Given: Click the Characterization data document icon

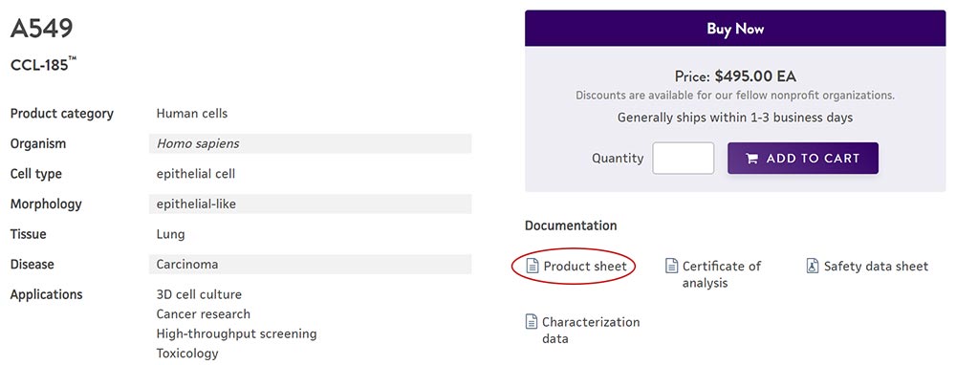Looking at the screenshot, I should [x=532, y=321].
